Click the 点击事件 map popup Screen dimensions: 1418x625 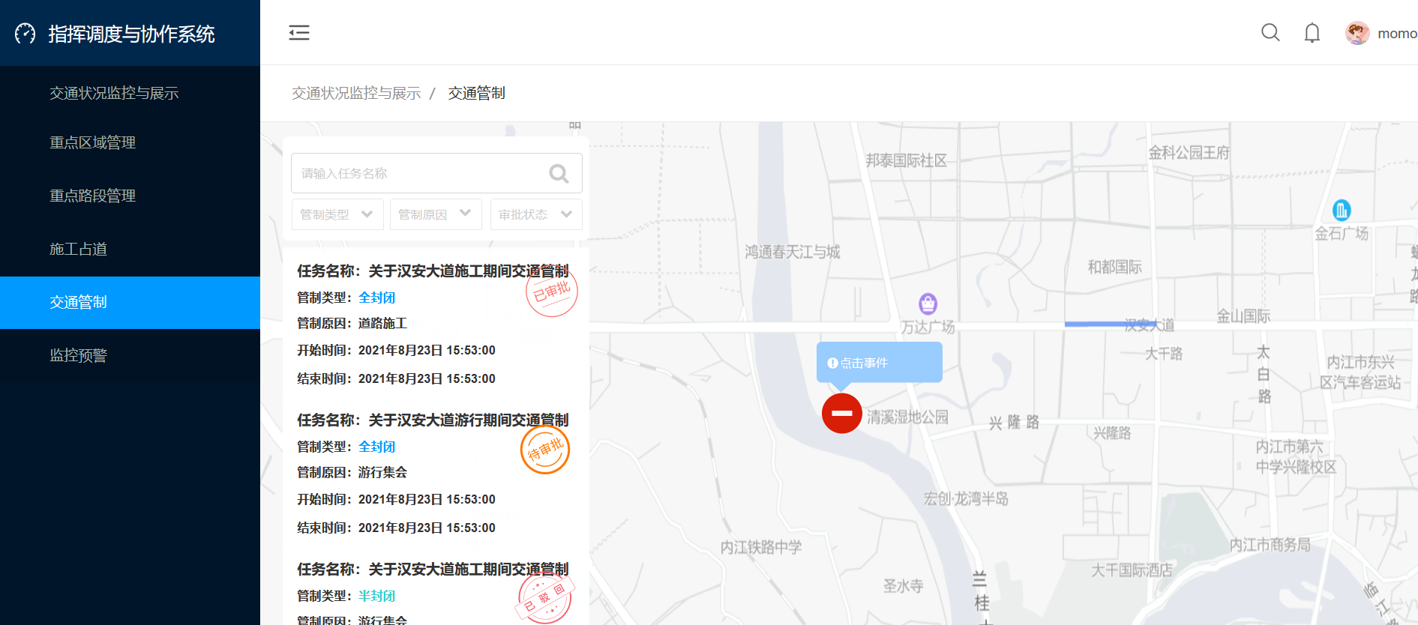click(880, 363)
